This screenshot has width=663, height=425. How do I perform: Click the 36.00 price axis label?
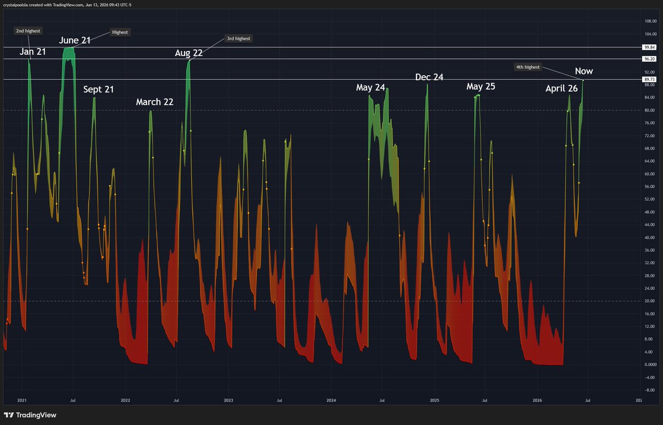point(650,250)
